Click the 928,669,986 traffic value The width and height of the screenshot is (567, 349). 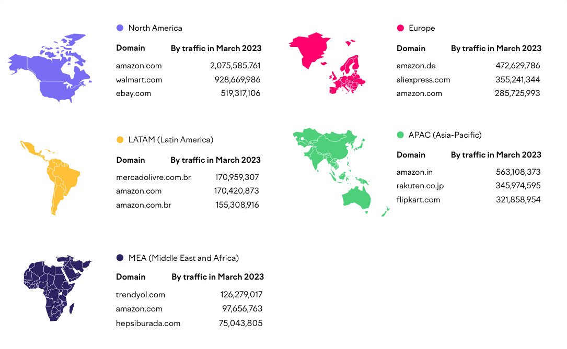pos(238,80)
